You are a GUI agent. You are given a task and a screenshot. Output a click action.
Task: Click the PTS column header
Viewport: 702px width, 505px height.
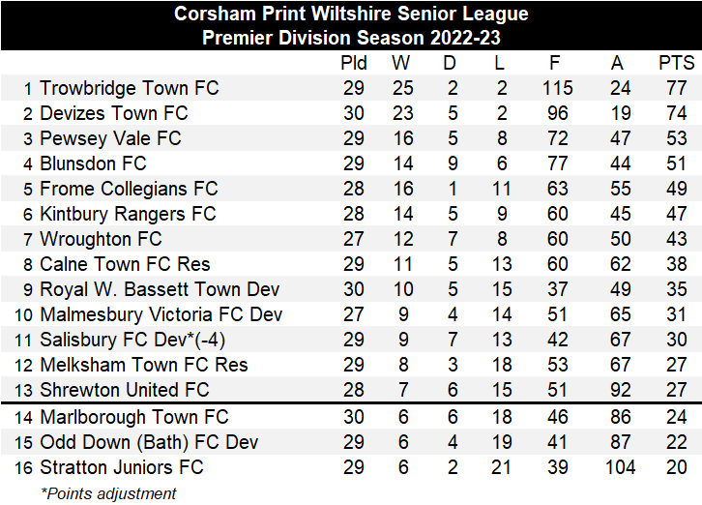[676, 63]
